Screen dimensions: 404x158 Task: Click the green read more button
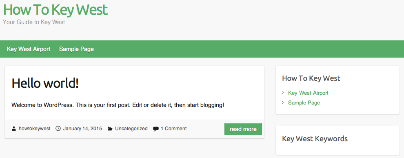click(243, 129)
